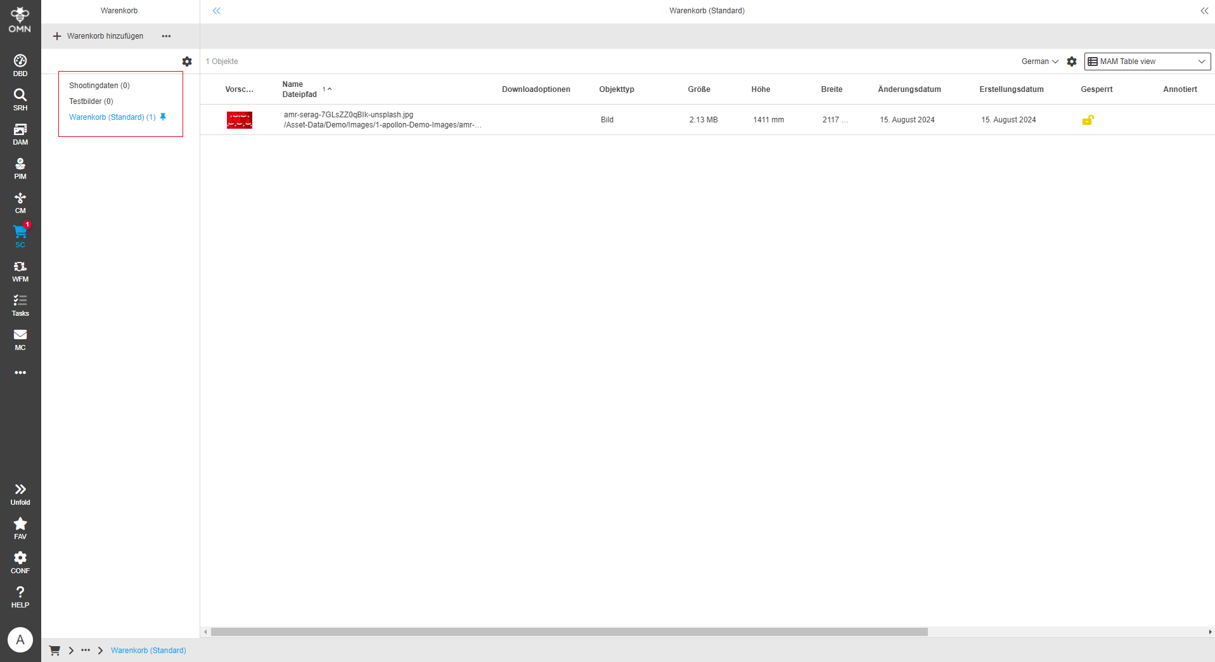The height and width of the screenshot is (662, 1215).
Task: Click the image thumbnail of amr-serag-7GLsZZ0qBlk-unsplash.jpg
Action: point(239,120)
